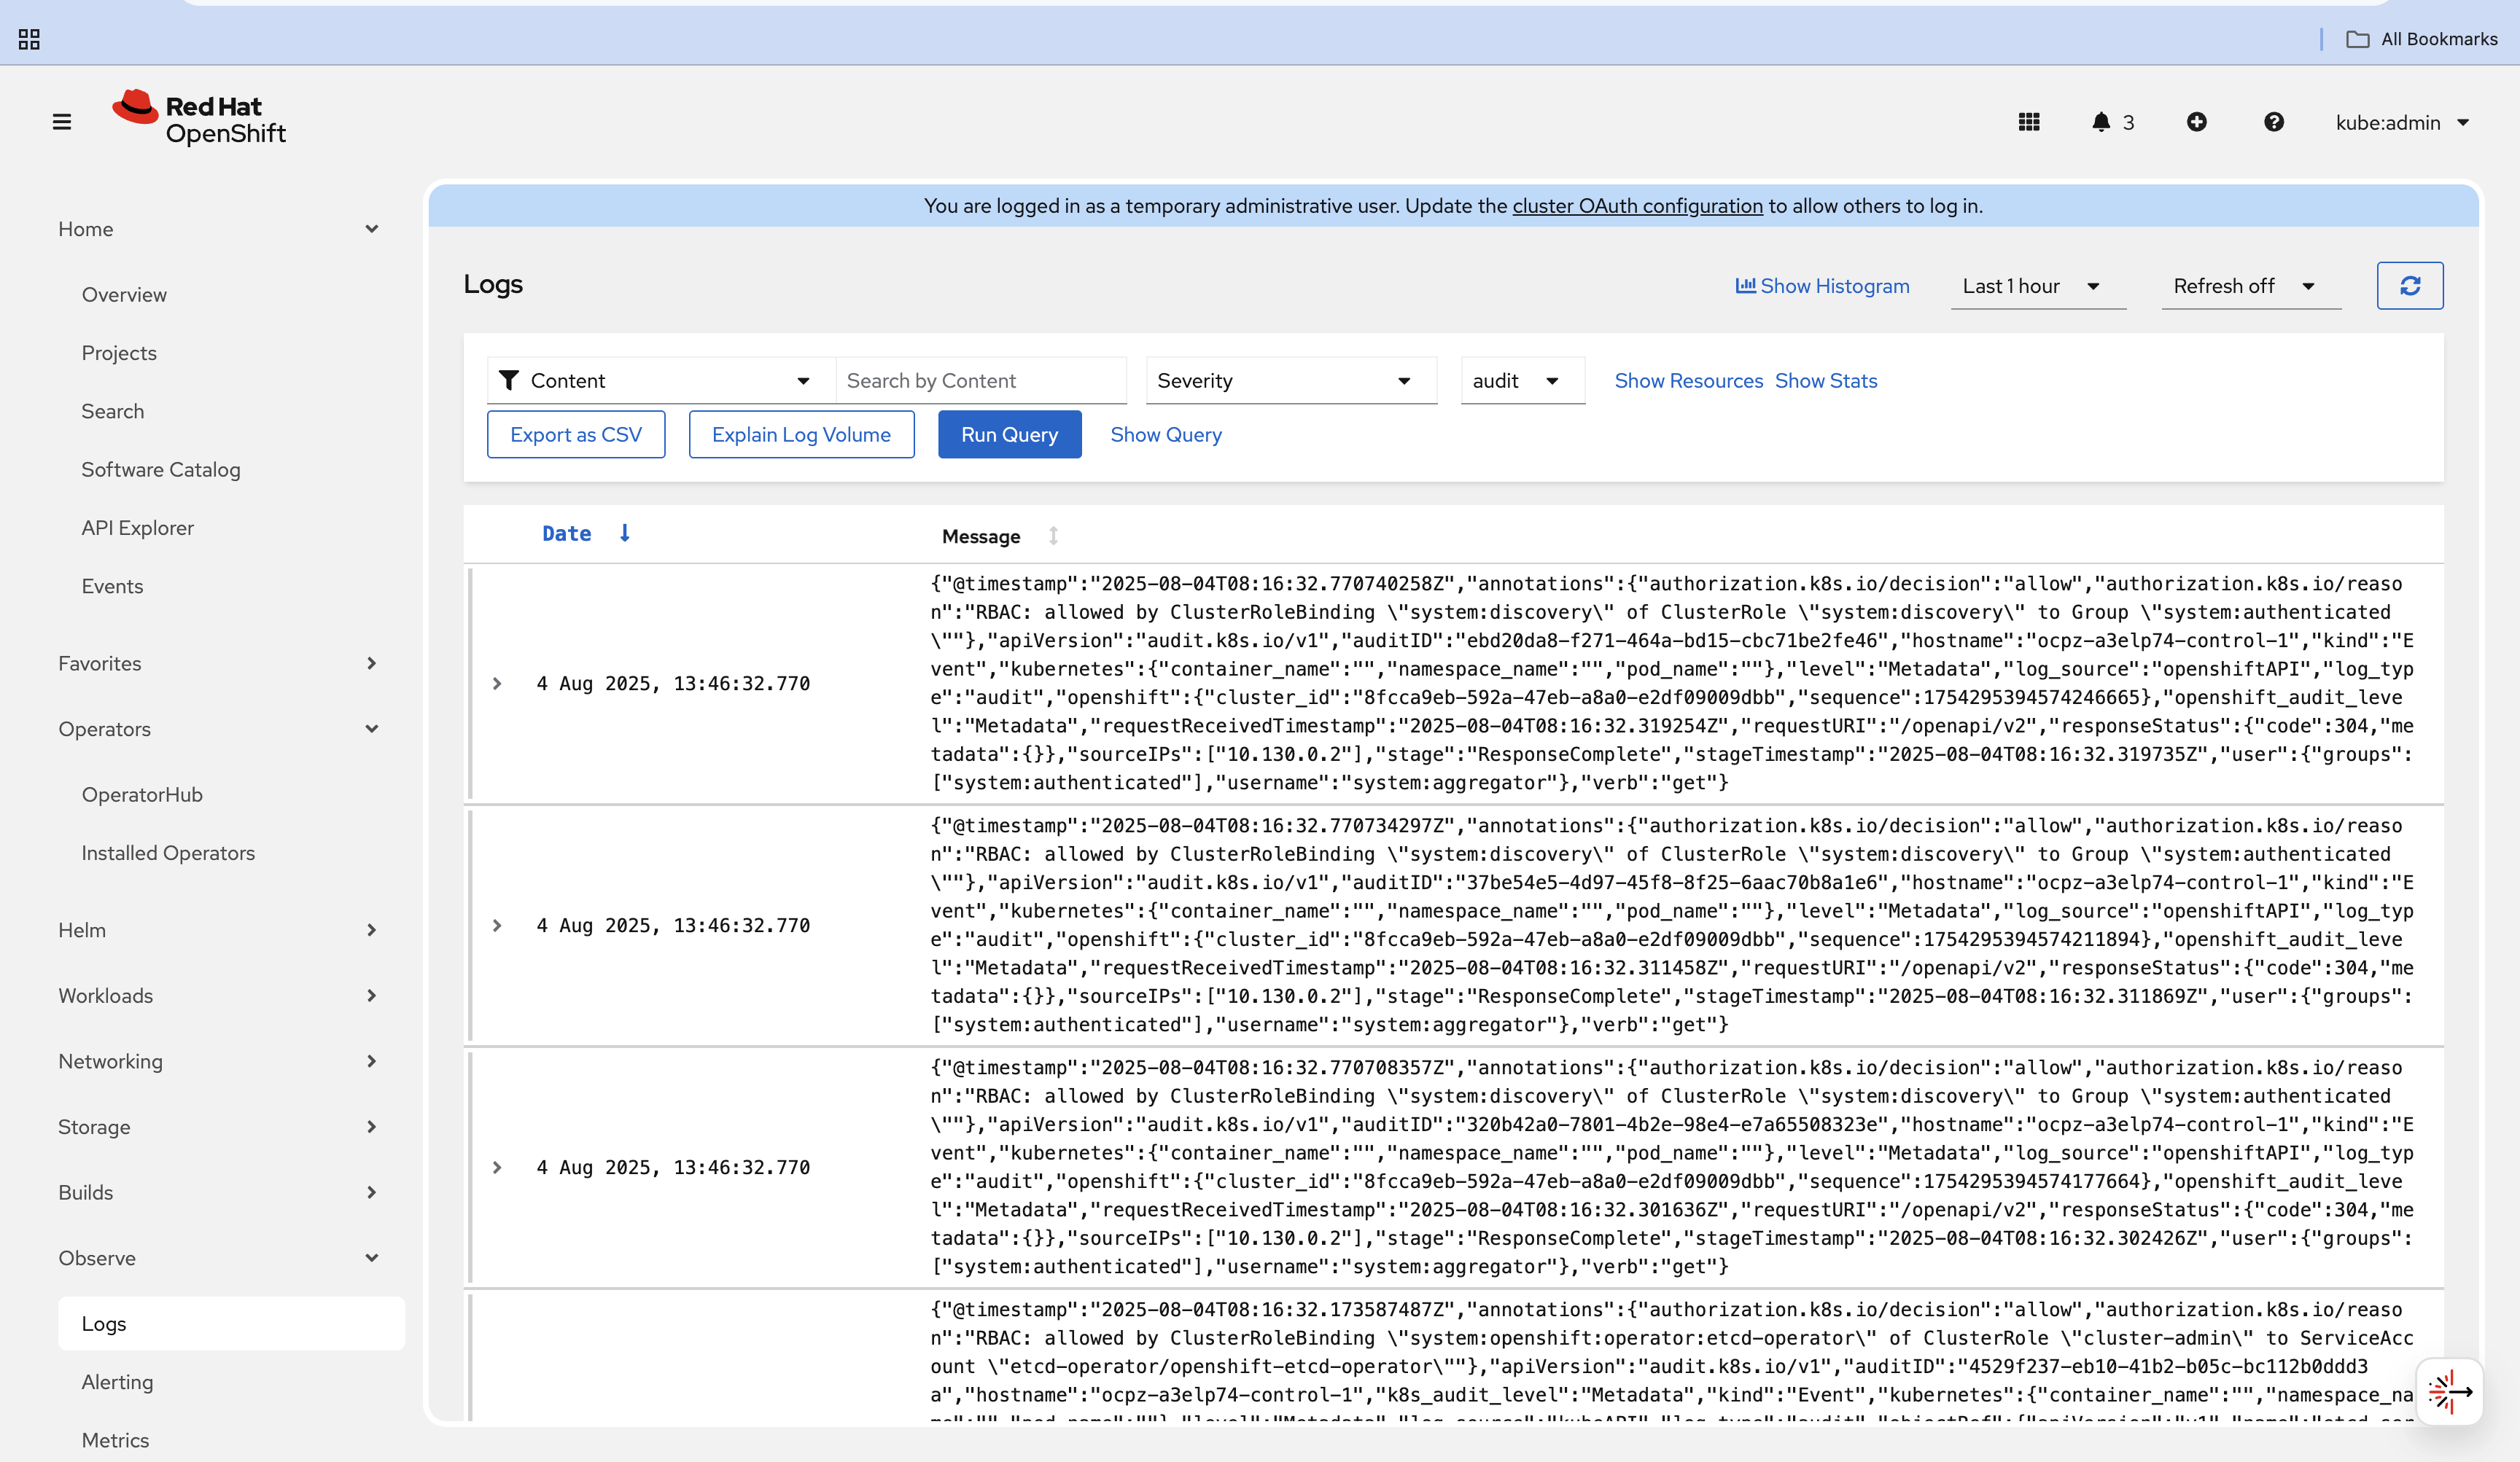Image resolution: width=2520 pixels, height=1462 pixels.
Task: Open the Severity filter dropdown
Action: click(x=1290, y=380)
